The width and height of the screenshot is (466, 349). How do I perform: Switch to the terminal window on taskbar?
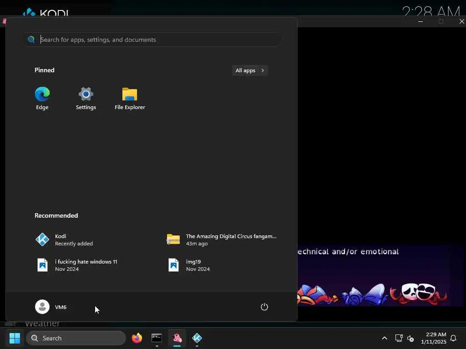coord(157,338)
